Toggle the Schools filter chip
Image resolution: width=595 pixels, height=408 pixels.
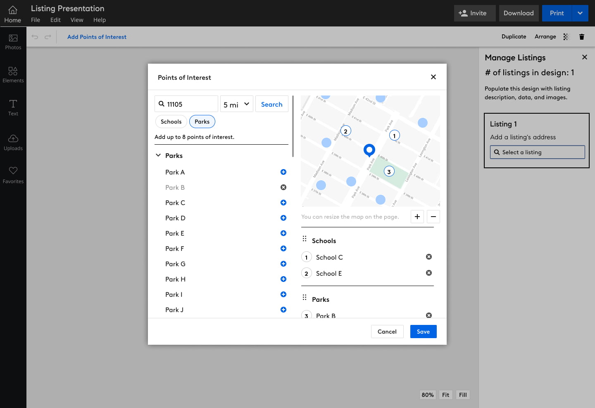click(x=171, y=122)
